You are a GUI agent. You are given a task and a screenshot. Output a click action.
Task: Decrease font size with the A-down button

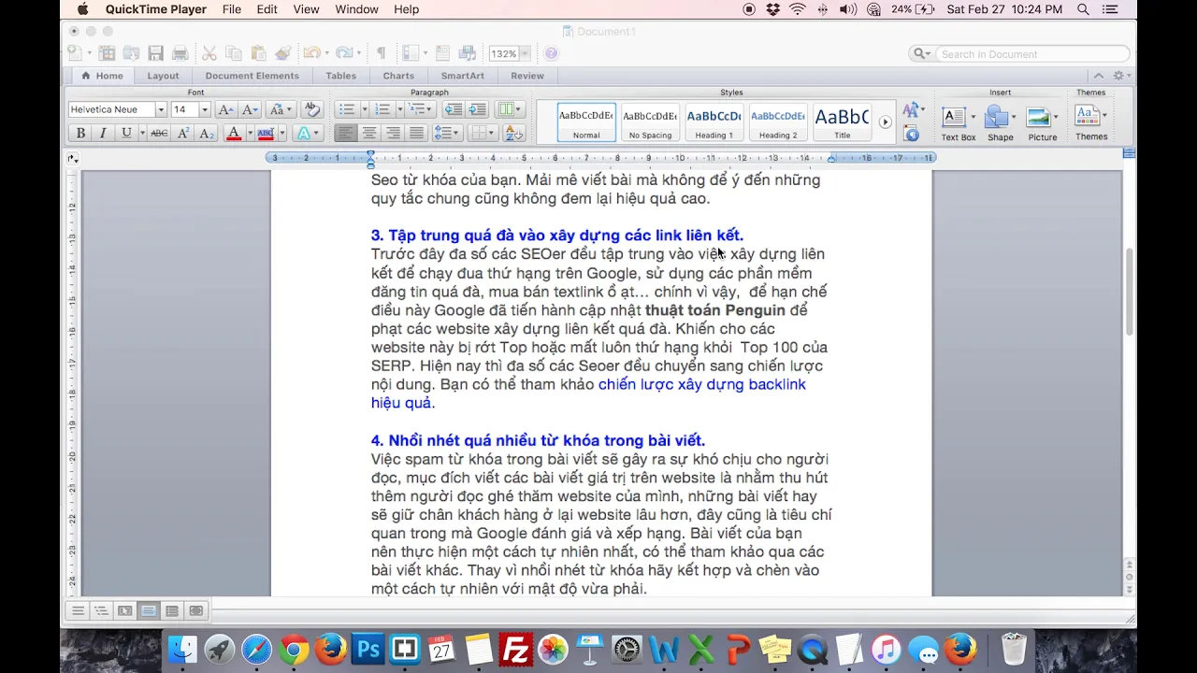click(x=250, y=109)
